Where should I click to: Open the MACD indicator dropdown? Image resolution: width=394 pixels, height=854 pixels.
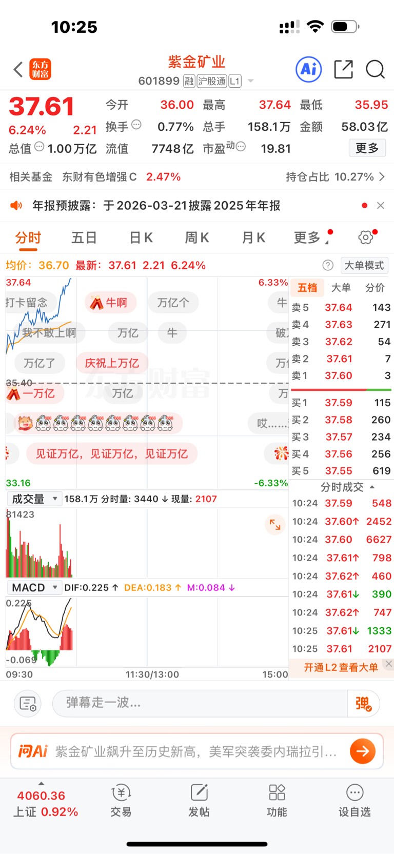pyautogui.click(x=34, y=587)
